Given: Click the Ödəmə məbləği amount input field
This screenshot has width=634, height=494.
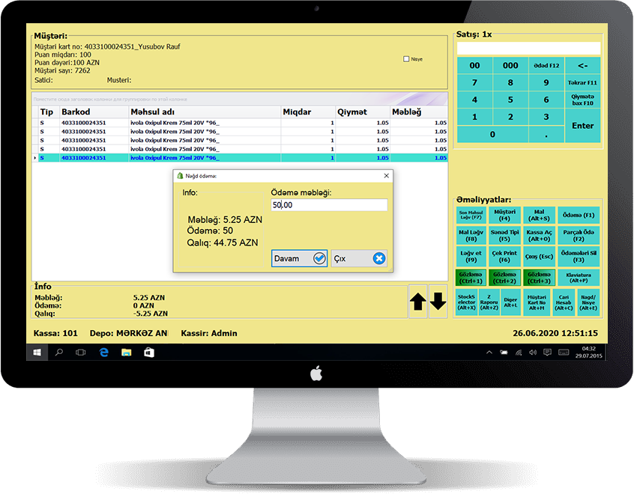Looking at the screenshot, I should pos(330,204).
